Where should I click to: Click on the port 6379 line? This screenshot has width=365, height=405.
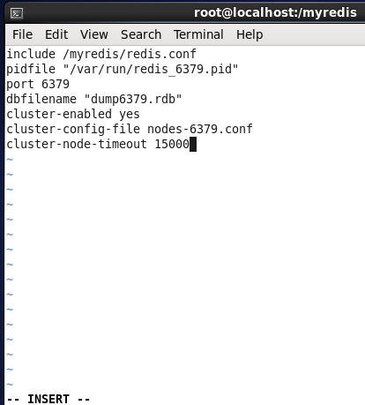point(38,85)
